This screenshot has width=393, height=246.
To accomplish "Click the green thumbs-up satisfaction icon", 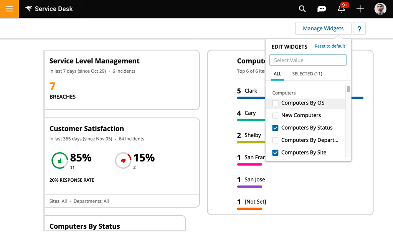I will (60, 160).
